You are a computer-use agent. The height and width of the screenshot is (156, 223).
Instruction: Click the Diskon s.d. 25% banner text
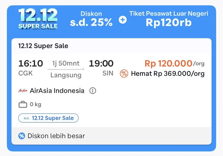[x=91, y=19]
